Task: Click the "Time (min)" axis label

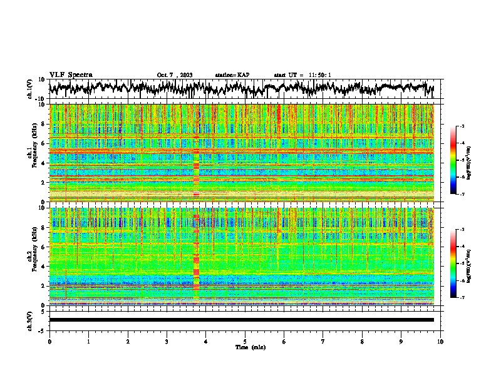Action: click(251, 347)
